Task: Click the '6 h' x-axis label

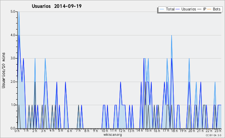Action: [x=69, y=131]
